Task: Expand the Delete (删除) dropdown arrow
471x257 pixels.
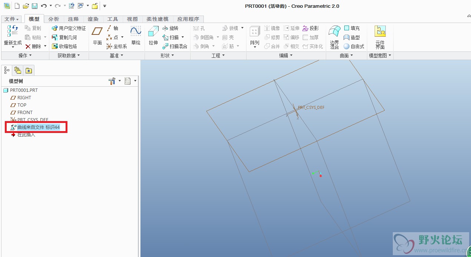Action: 45,46
